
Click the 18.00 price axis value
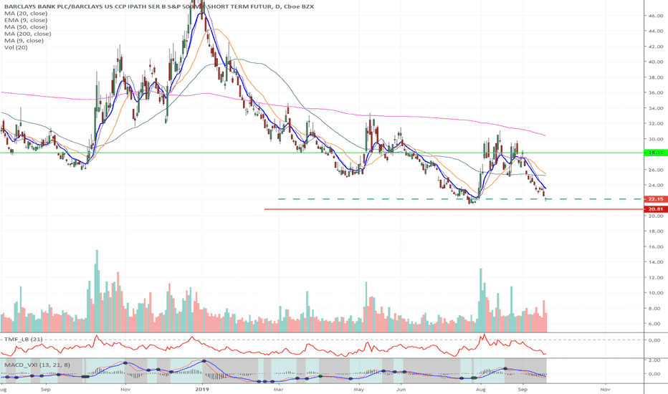tap(656, 231)
